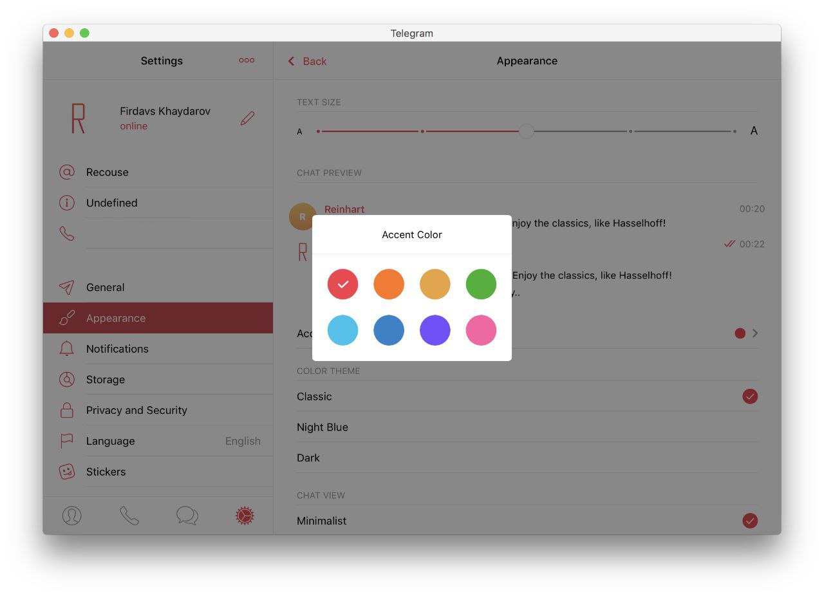Click the Undefined bio row
The image size is (824, 596).
158,203
